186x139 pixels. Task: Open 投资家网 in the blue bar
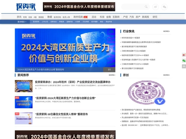point(36,22)
